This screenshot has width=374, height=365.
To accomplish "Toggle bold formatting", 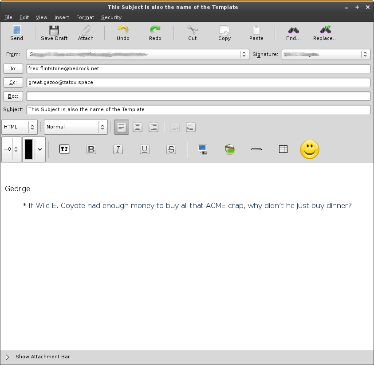I will point(91,149).
